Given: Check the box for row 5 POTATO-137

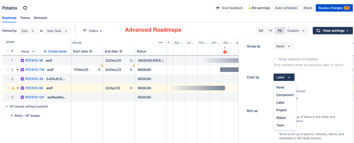Looking at the screenshot, I should (x=8, y=97).
